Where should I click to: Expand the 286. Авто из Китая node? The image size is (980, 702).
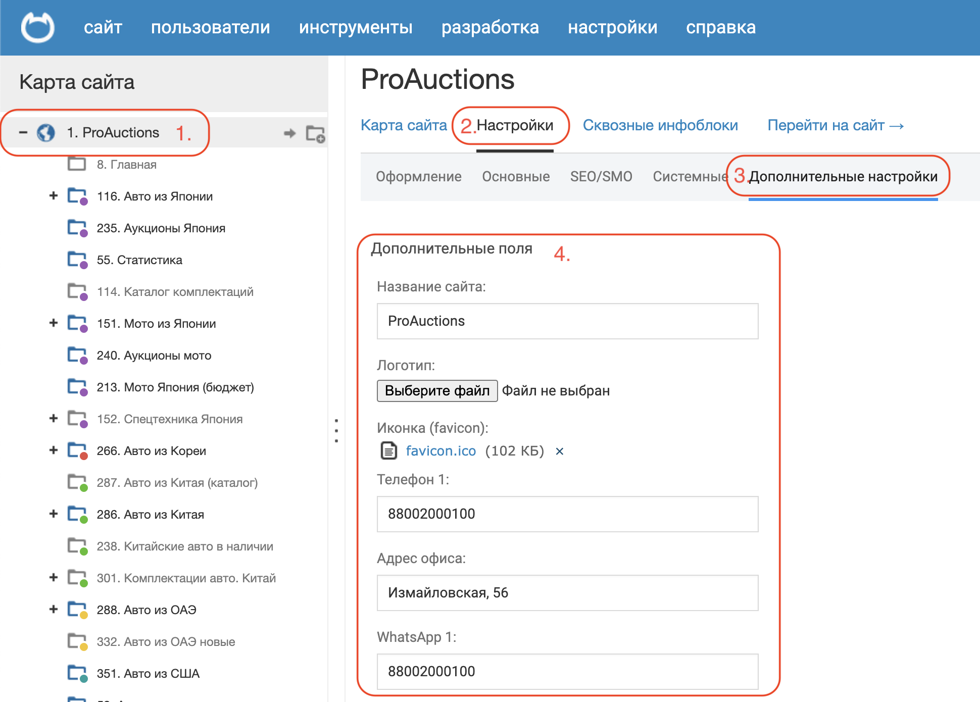54,514
